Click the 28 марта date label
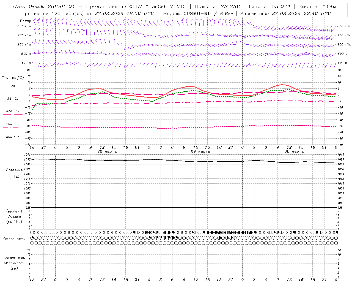This screenshot has width=352, height=282. 107,151
